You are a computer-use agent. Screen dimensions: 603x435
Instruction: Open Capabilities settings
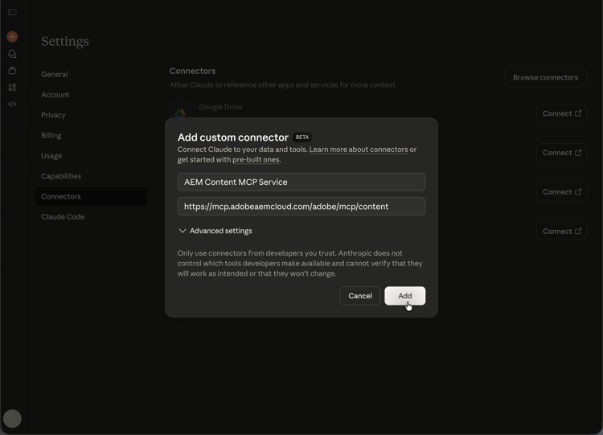tap(61, 176)
